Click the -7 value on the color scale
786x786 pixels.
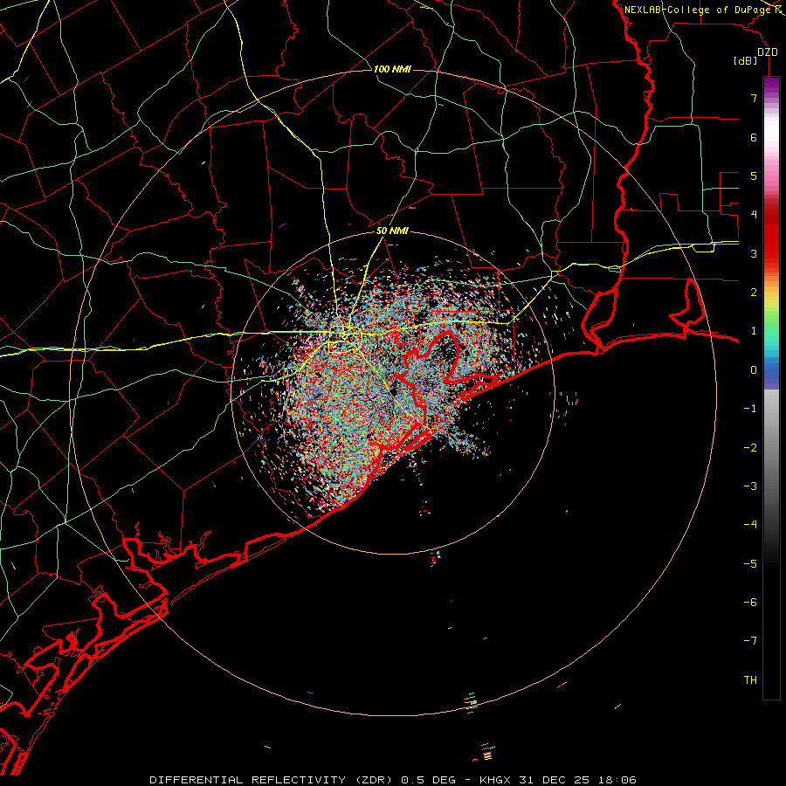pos(750,641)
